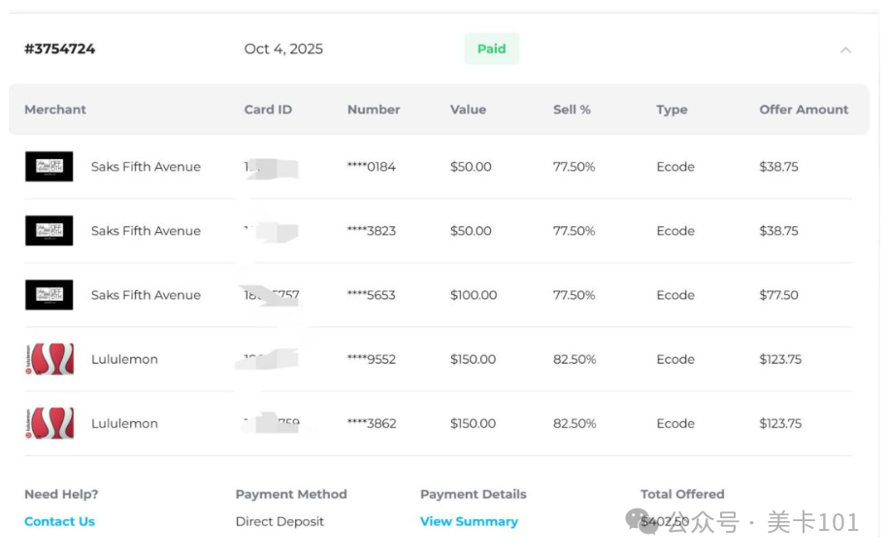Select card number ****0184
The height and width of the screenshot is (558, 888).
[372, 167]
